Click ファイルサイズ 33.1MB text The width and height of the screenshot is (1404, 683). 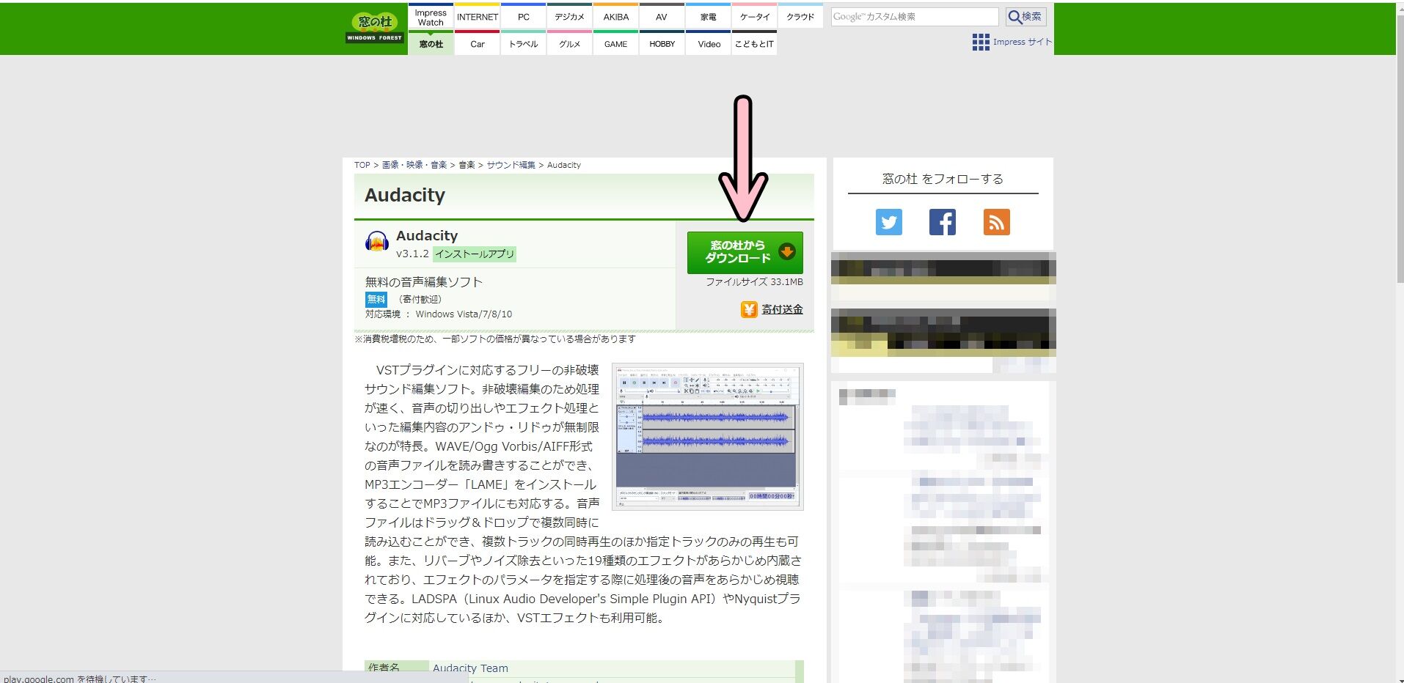[x=754, y=282]
